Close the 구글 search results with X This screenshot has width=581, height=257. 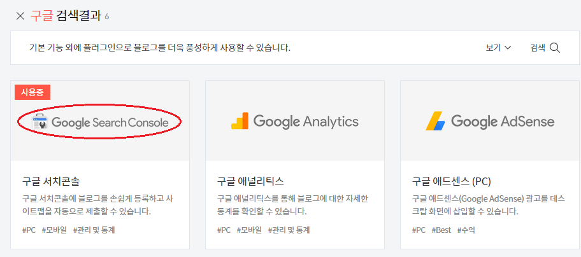20,16
